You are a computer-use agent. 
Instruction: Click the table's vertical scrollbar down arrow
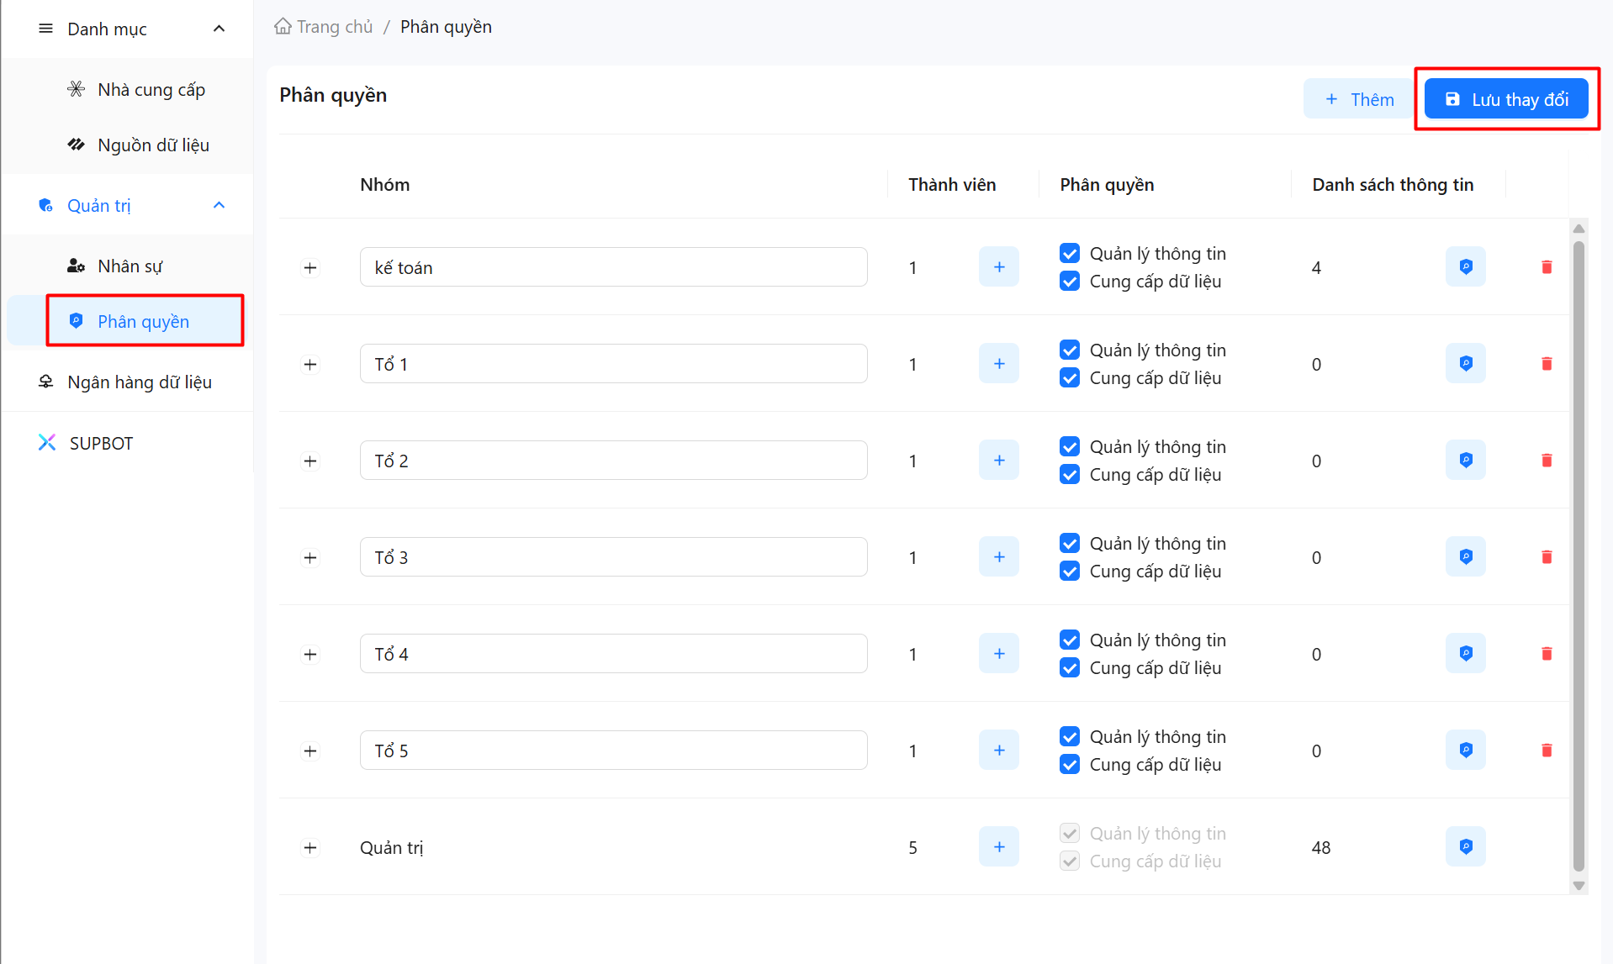click(1579, 886)
